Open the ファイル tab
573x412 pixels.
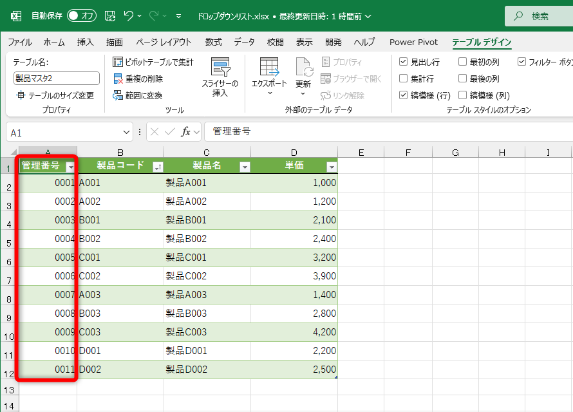(20, 42)
